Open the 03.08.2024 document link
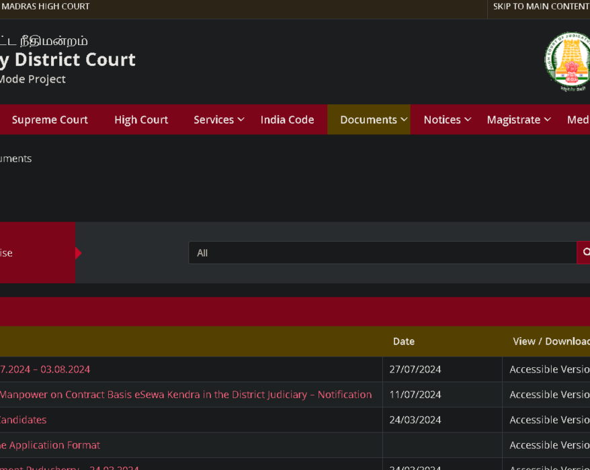Viewport: 590px width, 470px height. (45, 369)
